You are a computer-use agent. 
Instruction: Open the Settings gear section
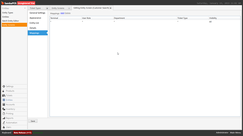pyautogui.click(x=4, y=86)
